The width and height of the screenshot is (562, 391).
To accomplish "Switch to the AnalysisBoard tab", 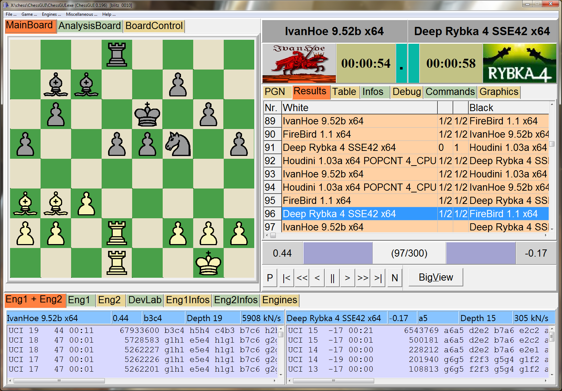I will click(x=90, y=26).
